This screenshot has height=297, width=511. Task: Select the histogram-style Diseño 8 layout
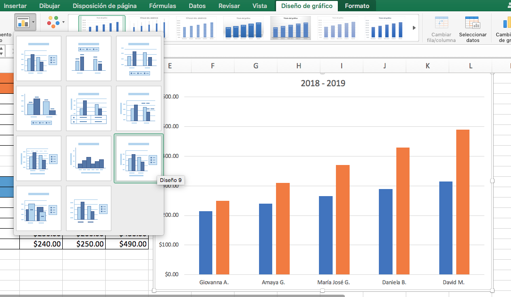88,157
